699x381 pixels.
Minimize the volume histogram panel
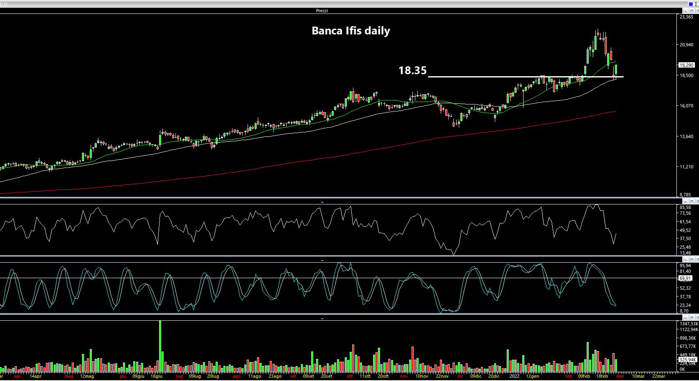pyautogui.click(x=686, y=317)
